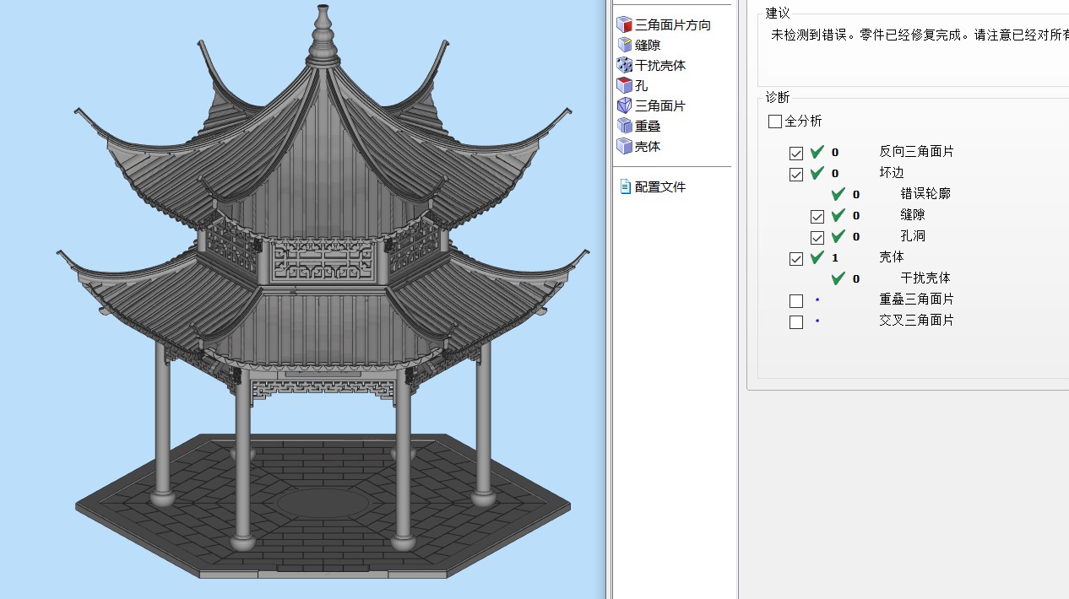
Task: Open the 孔 repair page icon
Action: click(x=625, y=85)
